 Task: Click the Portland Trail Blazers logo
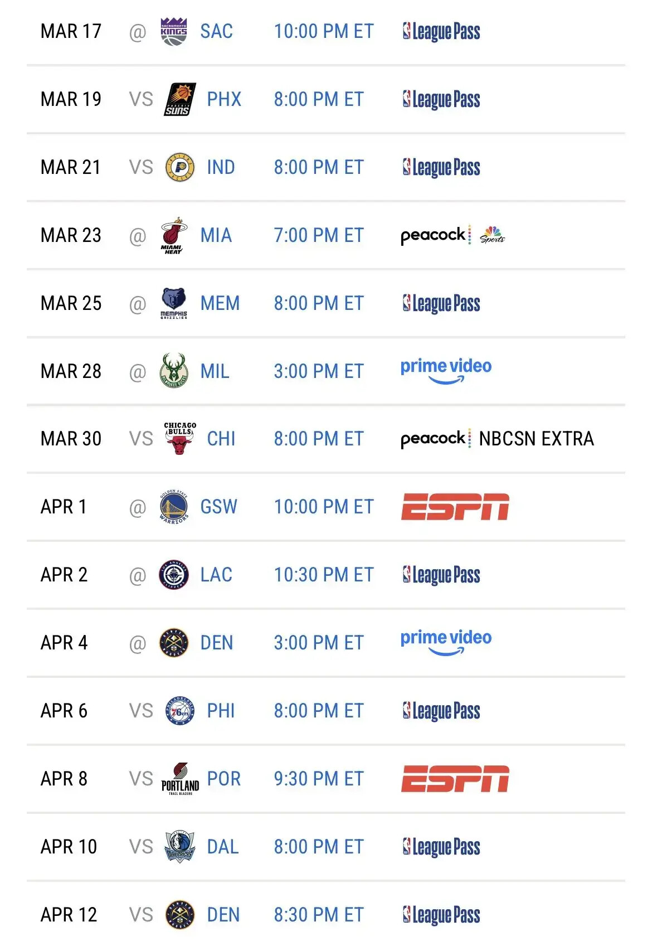click(x=180, y=779)
